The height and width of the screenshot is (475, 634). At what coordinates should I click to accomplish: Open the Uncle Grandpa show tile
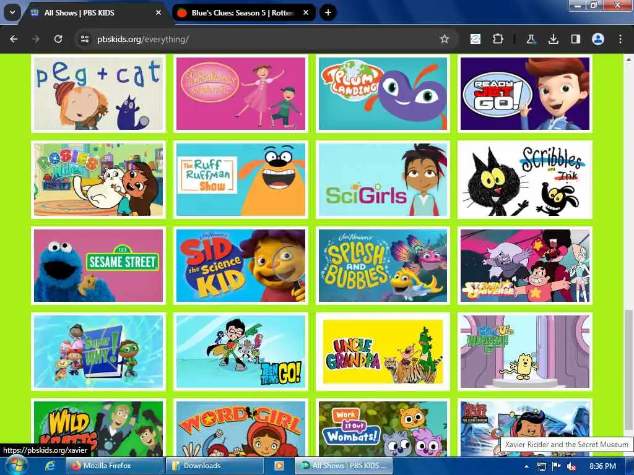[x=383, y=351]
